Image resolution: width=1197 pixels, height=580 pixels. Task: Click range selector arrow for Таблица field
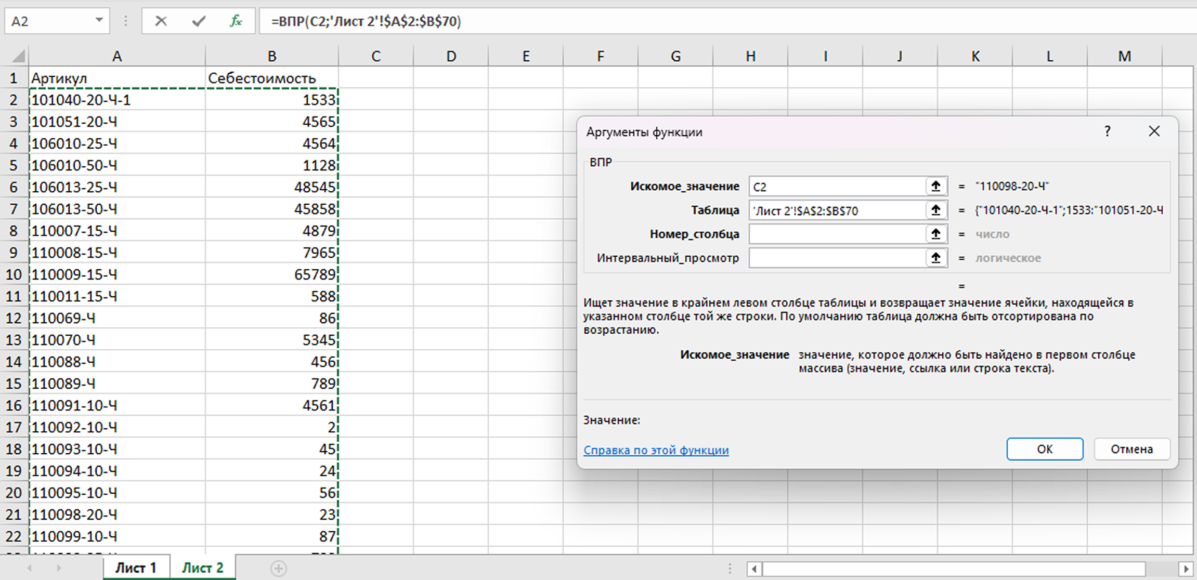tap(935, 210)
